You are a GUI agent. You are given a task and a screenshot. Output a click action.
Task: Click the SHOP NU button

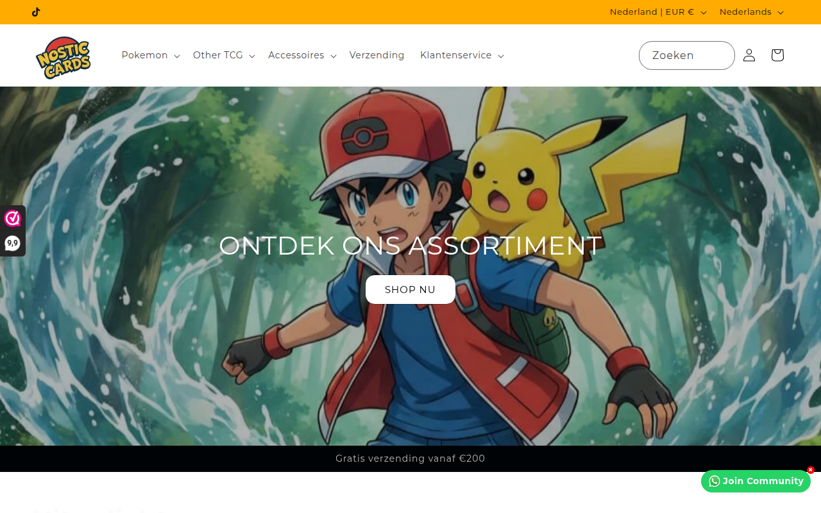(x=410, y=290)
